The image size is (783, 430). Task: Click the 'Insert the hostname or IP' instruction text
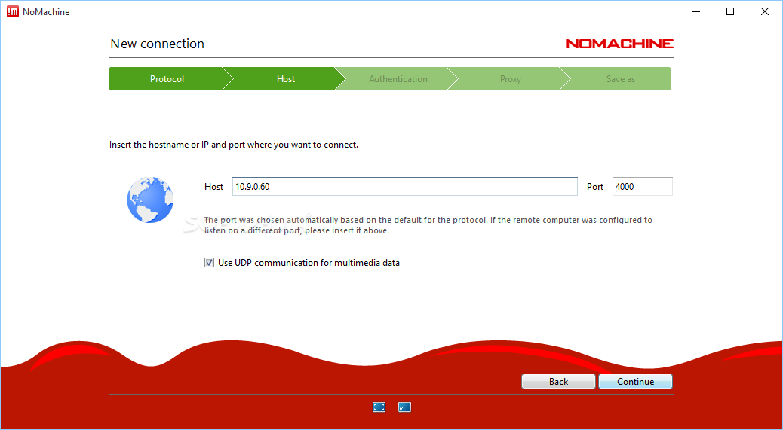tap(234, 145)
